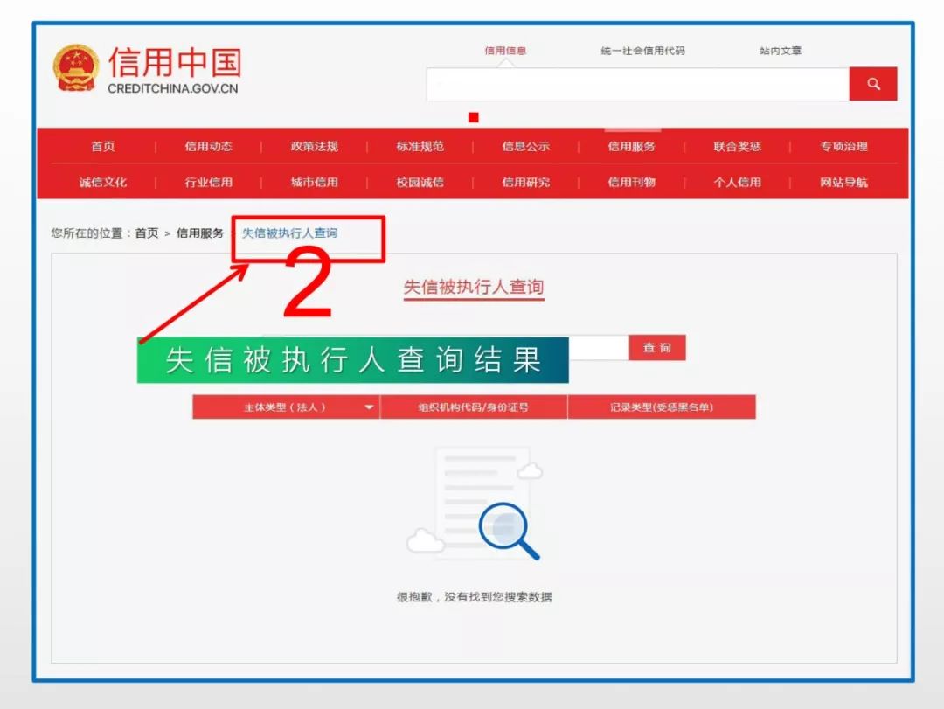Click the search magnifier icon
This screenshot has width=944, height=709.
coord(872,83)
